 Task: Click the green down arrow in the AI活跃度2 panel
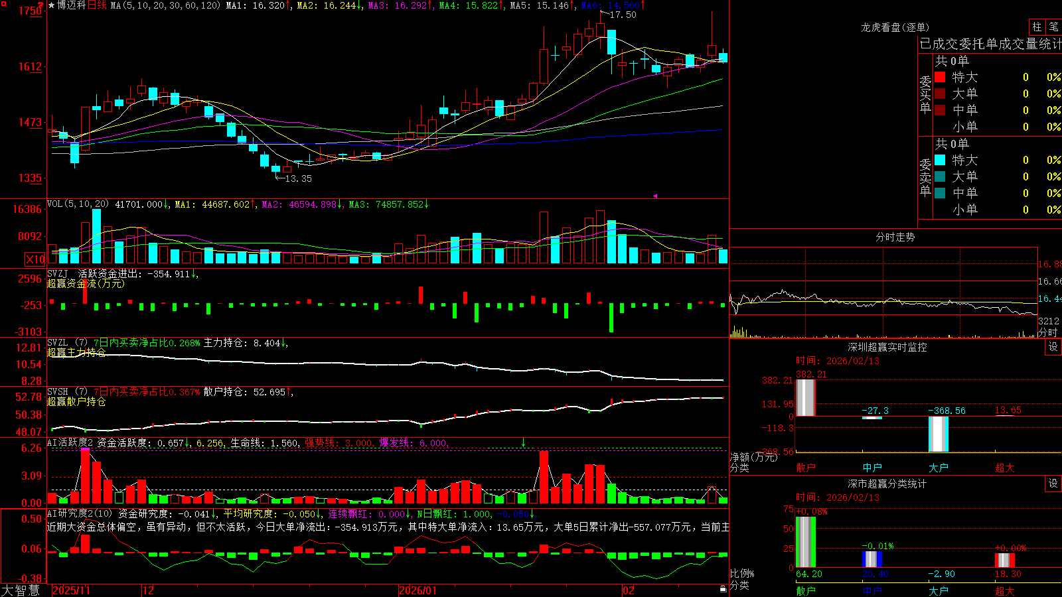524,442
